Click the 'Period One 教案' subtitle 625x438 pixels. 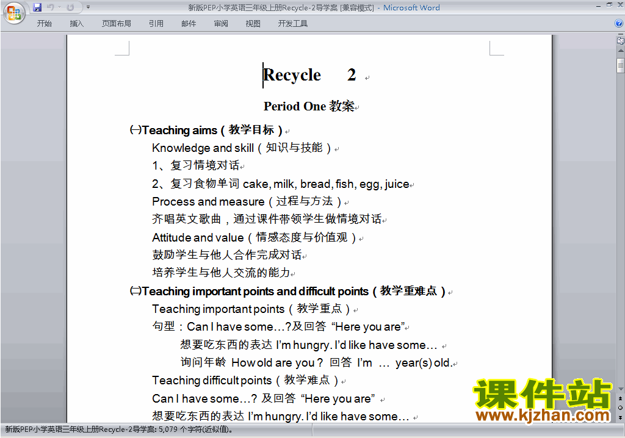point(309,106)
